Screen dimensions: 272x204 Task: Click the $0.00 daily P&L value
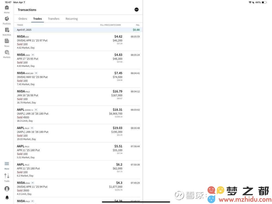tap(136, 30)
